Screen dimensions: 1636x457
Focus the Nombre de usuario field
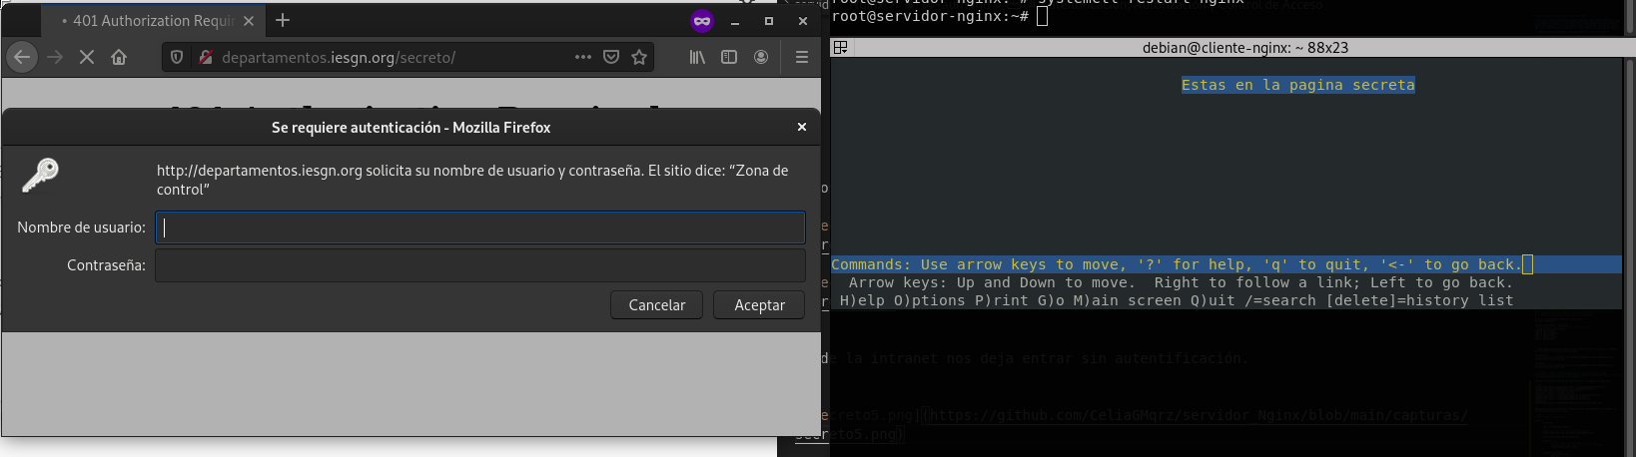pyautogui.click(x=479, y=228)
